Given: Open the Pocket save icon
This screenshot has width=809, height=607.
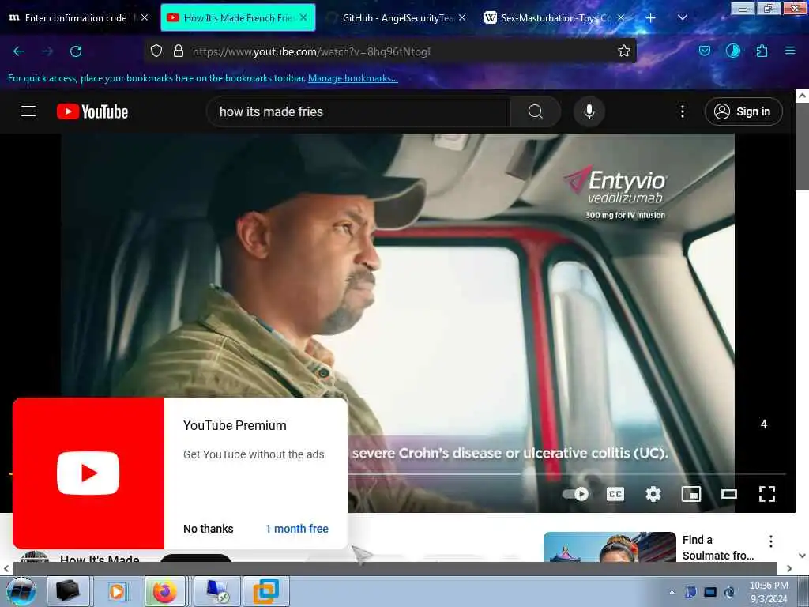Looking at the screenshot, I should click(x=704, y=51).
